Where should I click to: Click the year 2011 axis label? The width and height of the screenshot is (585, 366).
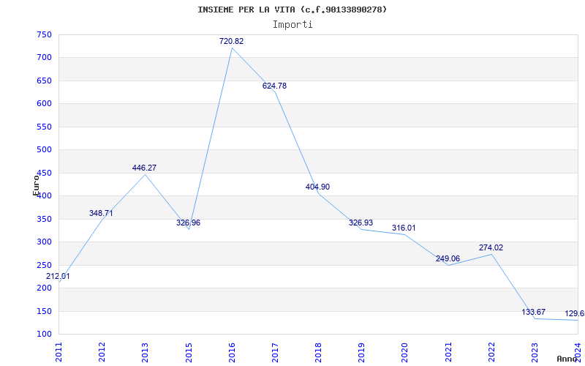[x=58, y=352]
